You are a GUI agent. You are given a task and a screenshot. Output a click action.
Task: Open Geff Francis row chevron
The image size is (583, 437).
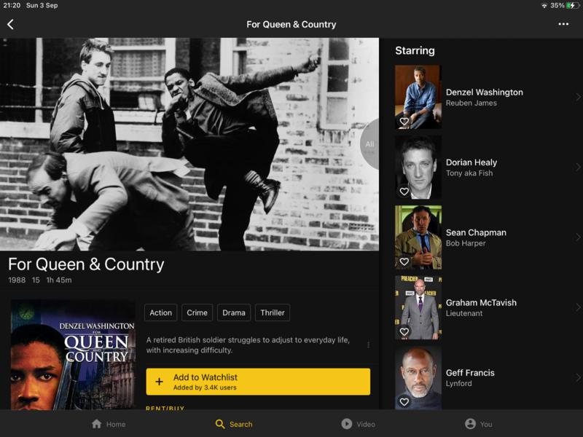(x=578, y=377)
